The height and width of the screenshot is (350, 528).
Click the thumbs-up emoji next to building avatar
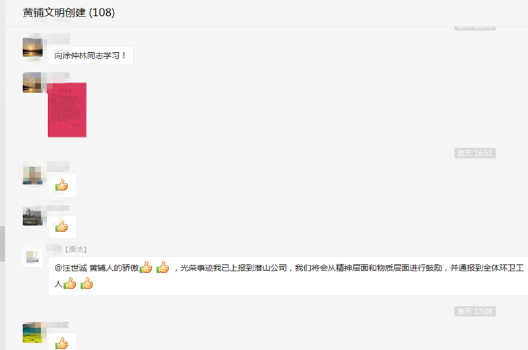pyautogui.click(x=62, y=227)
